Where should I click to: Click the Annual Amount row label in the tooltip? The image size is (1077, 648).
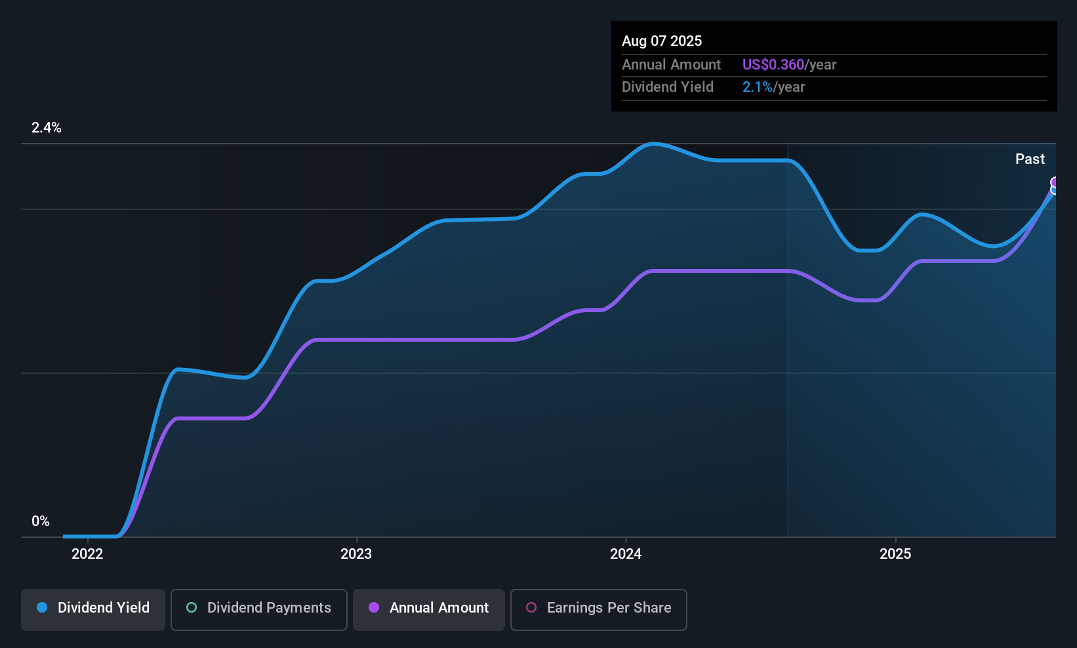tap(671, 65)
